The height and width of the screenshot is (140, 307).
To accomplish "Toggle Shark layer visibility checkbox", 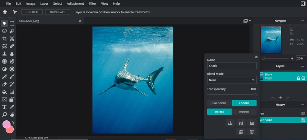I will pos(303,78).
